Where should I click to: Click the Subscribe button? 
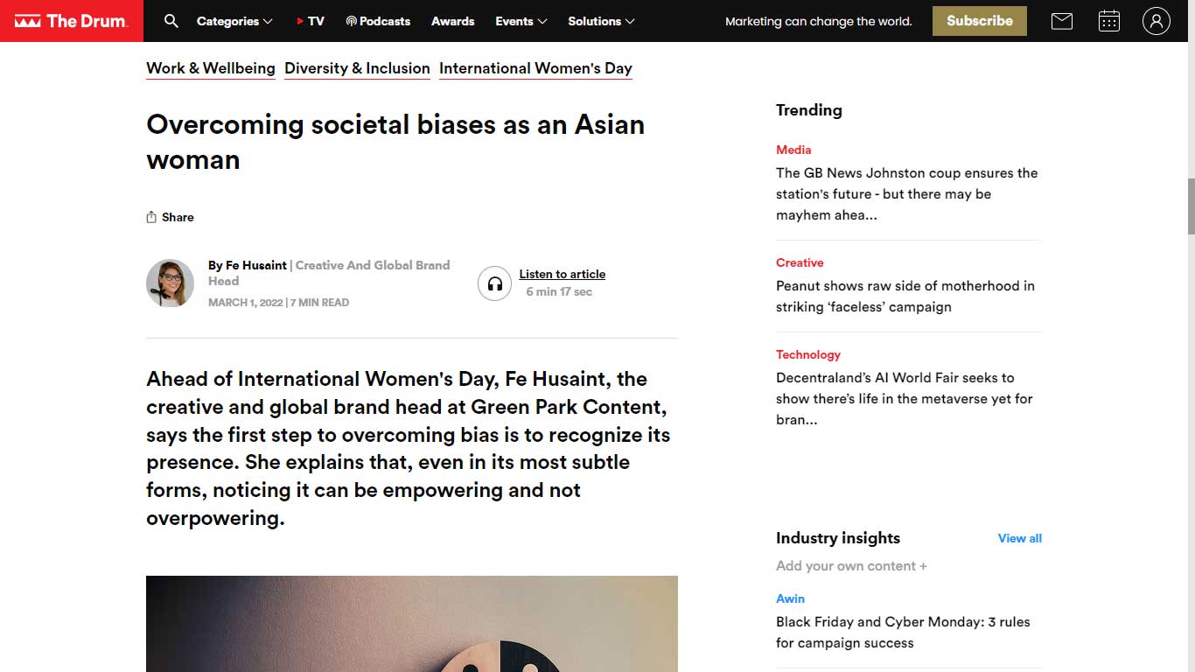(980, 21)
